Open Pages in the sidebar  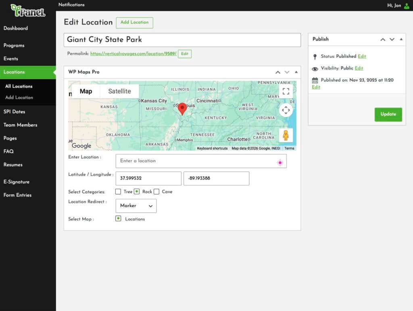tap(10, 138)
